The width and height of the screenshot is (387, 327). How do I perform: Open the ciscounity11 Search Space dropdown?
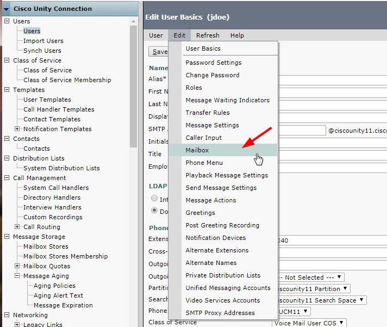tap(322, 300)
